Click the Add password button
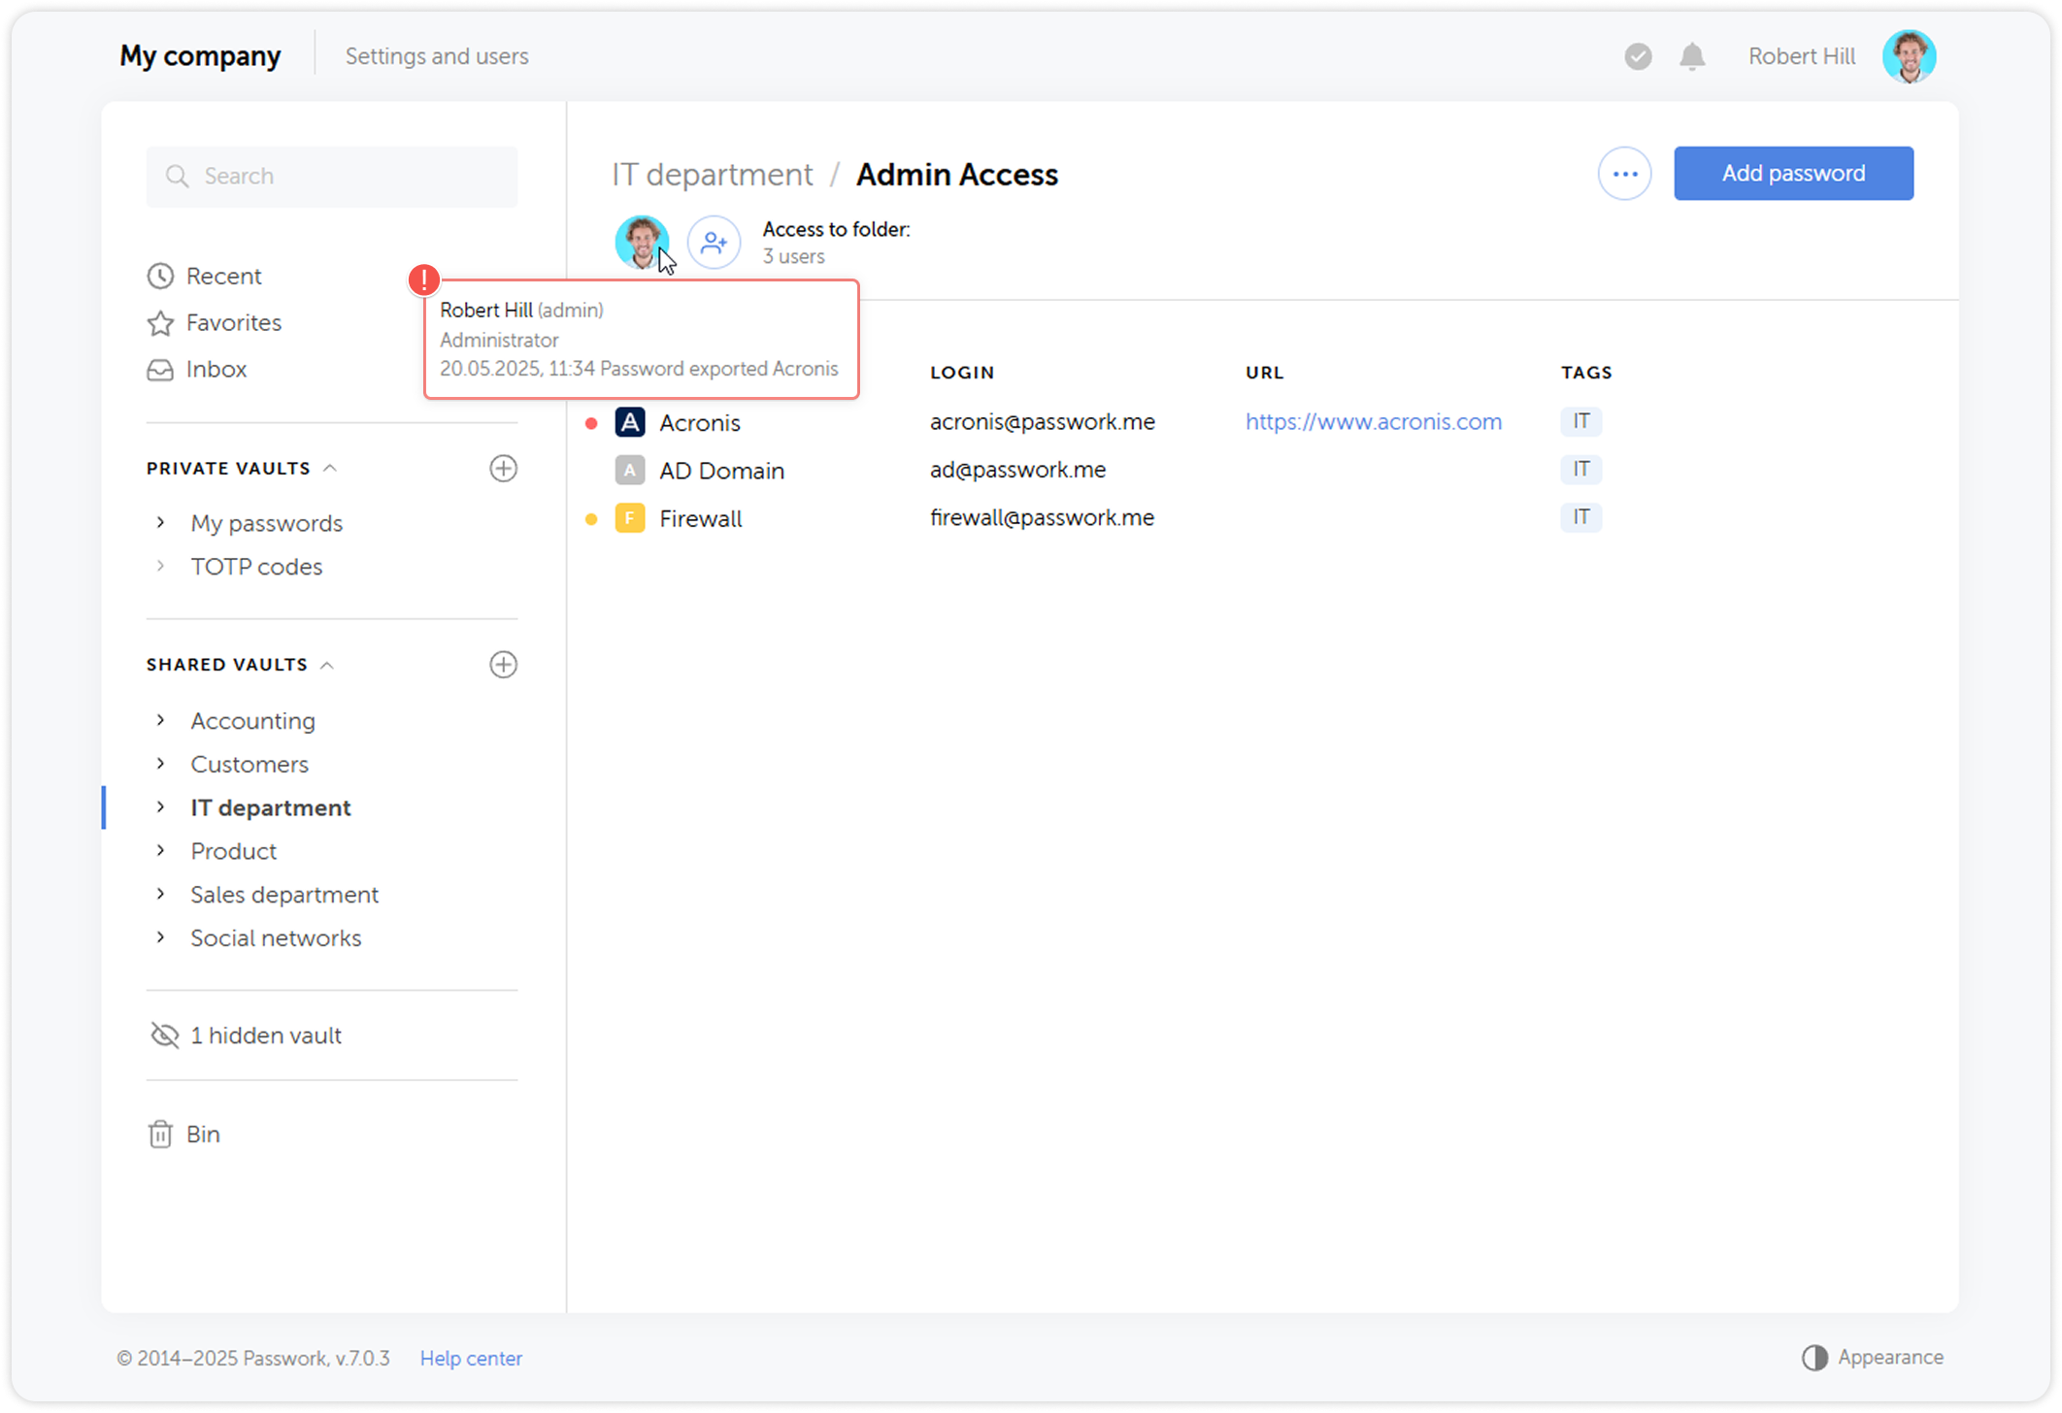Screen dimensions: 2062x1413 point(1793,173)
